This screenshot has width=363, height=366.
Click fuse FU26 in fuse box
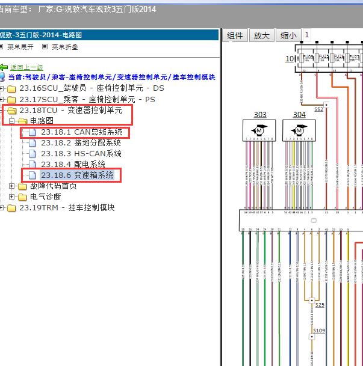tap(332, 58)
